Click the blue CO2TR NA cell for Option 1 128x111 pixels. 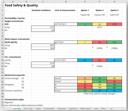click(85, 60)
